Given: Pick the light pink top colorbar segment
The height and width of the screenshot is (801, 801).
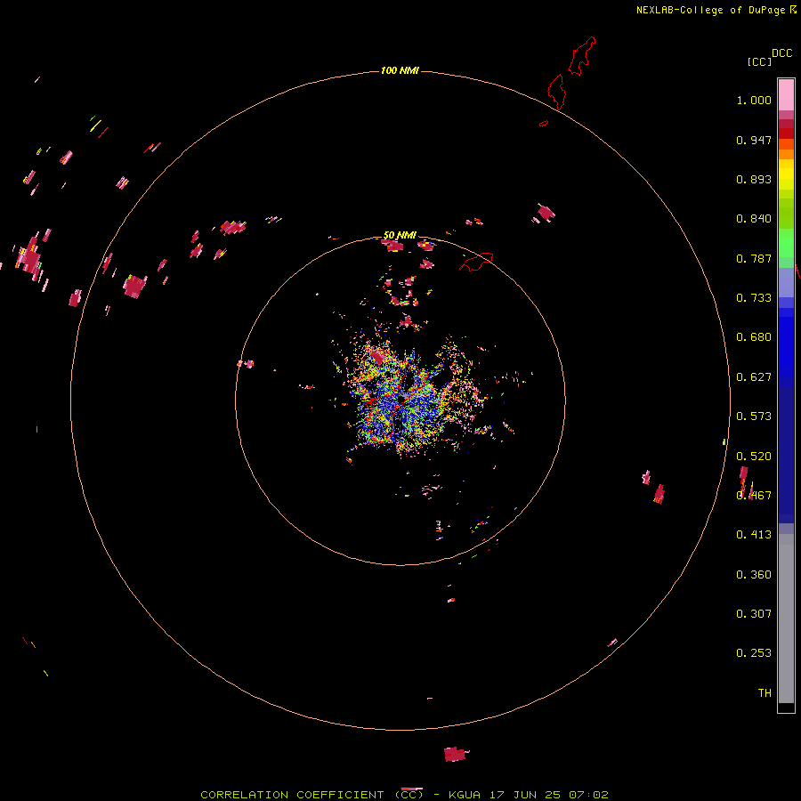Looking at the screenshot, I should click(786, 95).
